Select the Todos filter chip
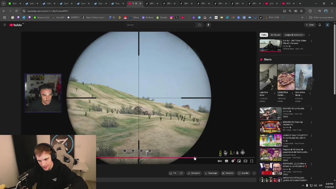The image size is (336, 189). 264,35
